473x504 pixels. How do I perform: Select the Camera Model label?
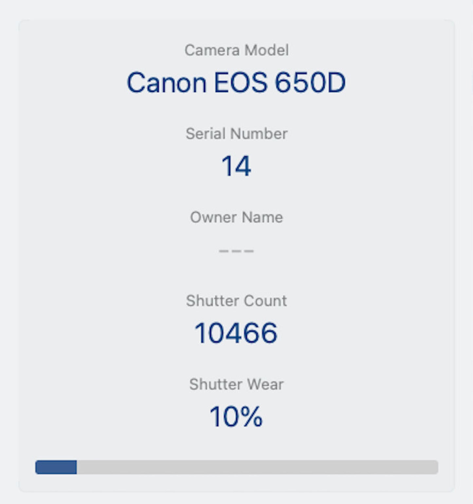tap(236, 50)
